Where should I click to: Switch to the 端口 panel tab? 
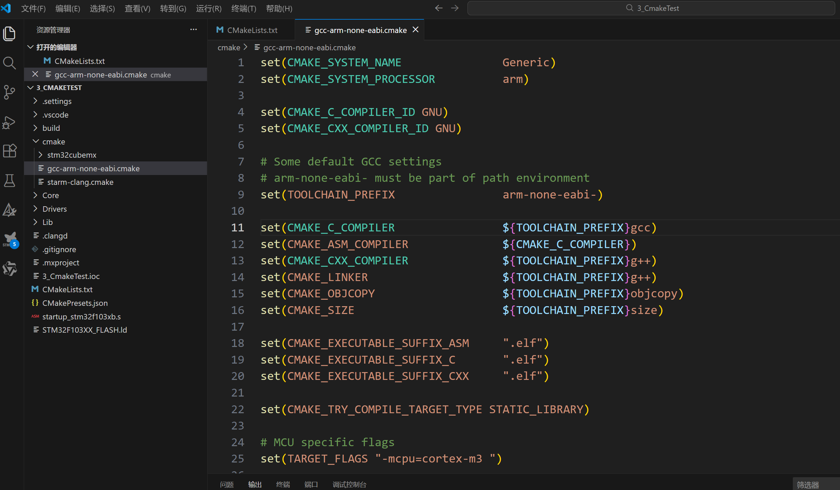[311, 485]
